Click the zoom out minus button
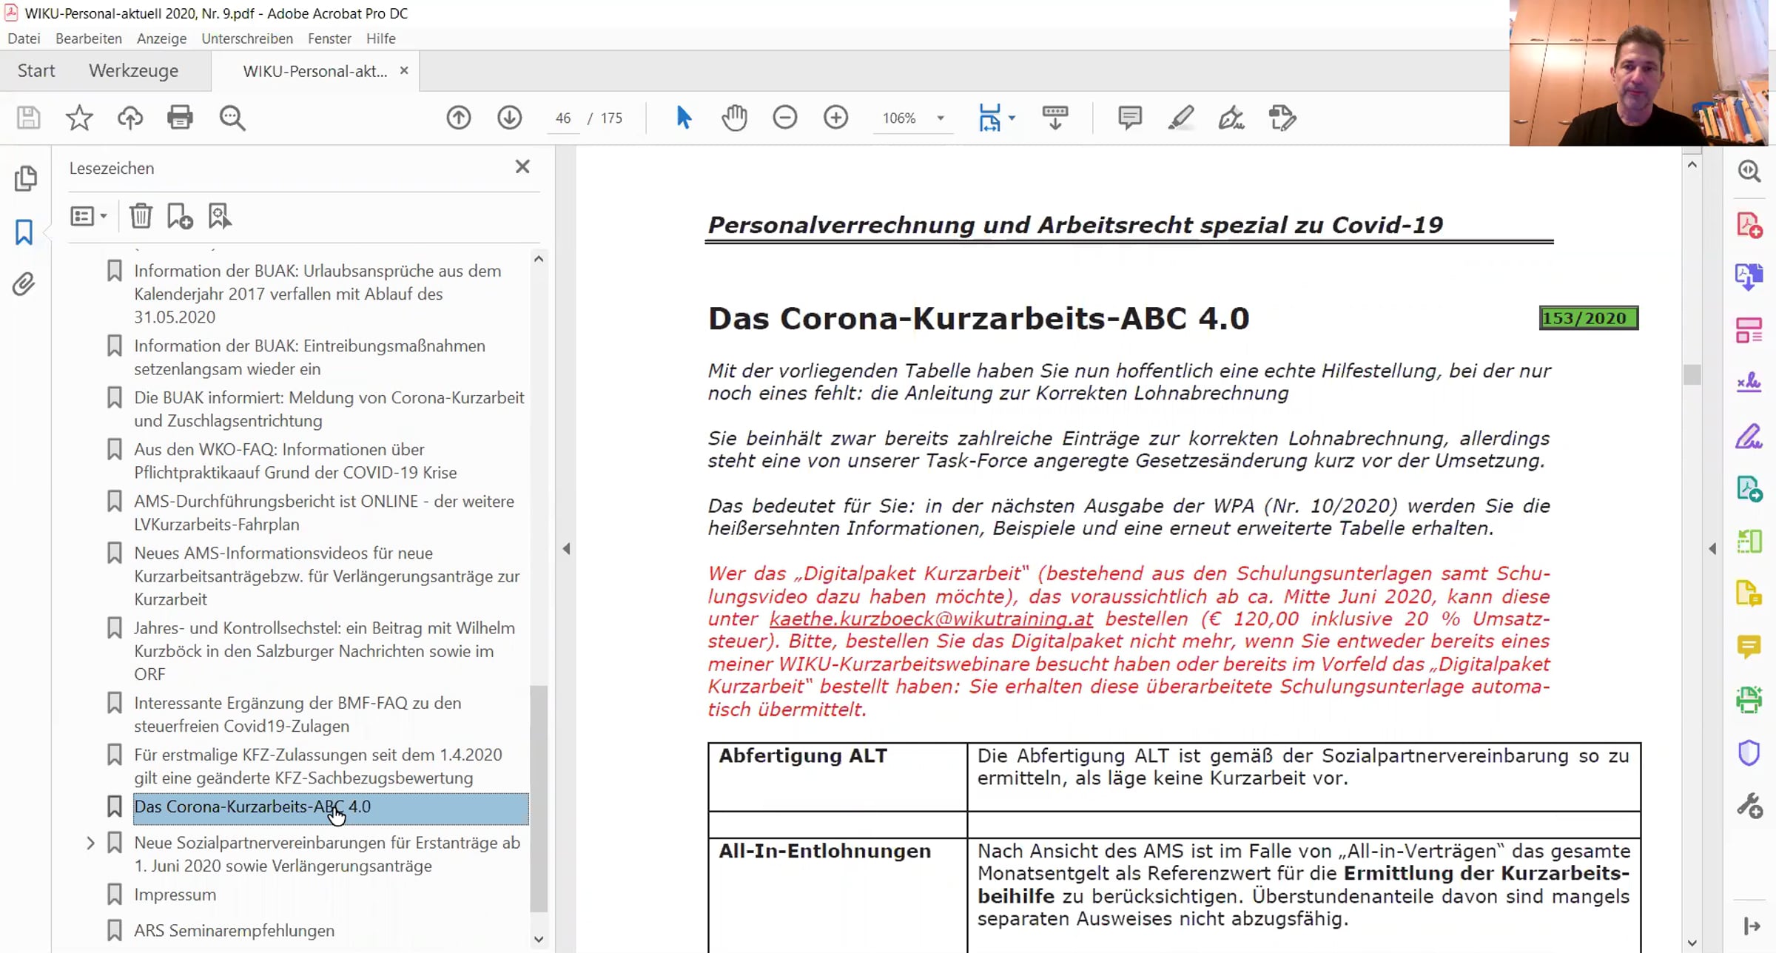 click(x=785, y=118)
